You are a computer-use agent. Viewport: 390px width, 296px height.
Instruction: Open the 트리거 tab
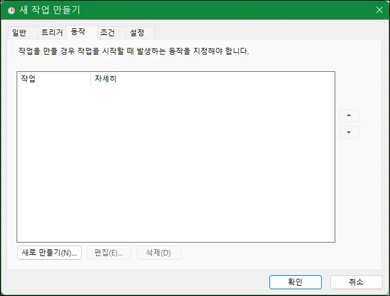click(x=52, y=33)
